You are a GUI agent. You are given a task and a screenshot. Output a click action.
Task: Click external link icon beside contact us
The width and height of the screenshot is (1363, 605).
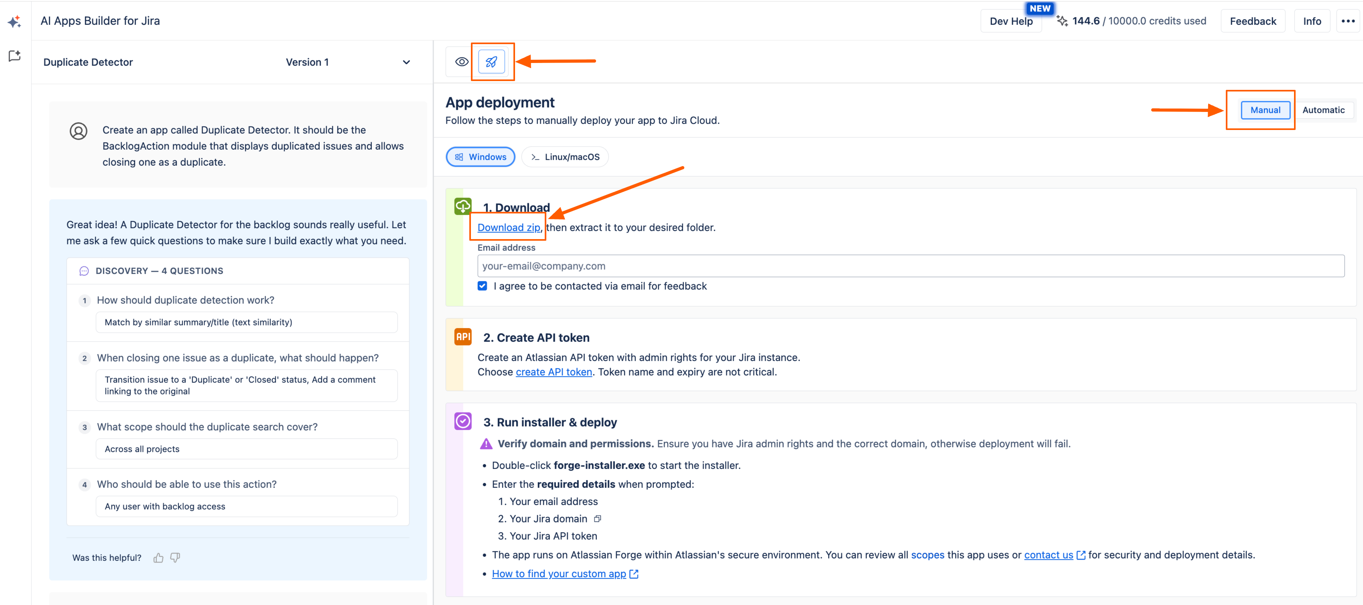pos(1081,555)
